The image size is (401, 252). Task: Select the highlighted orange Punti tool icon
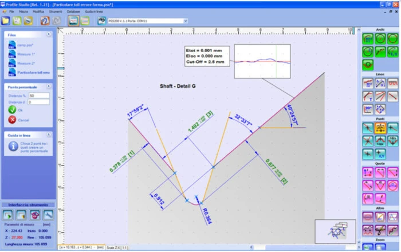pos(379,128)
